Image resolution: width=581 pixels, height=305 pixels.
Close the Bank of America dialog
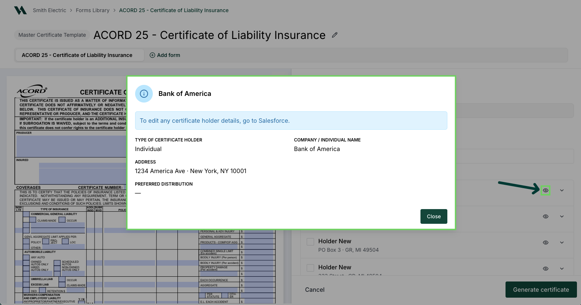pyautogui.click(x=434, y=216)
